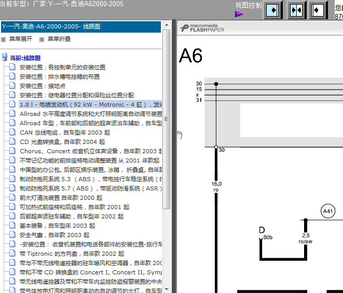Click the 2,5 ro/sw wire label
This screenshot has width=343, height=293.
[306, 239]
